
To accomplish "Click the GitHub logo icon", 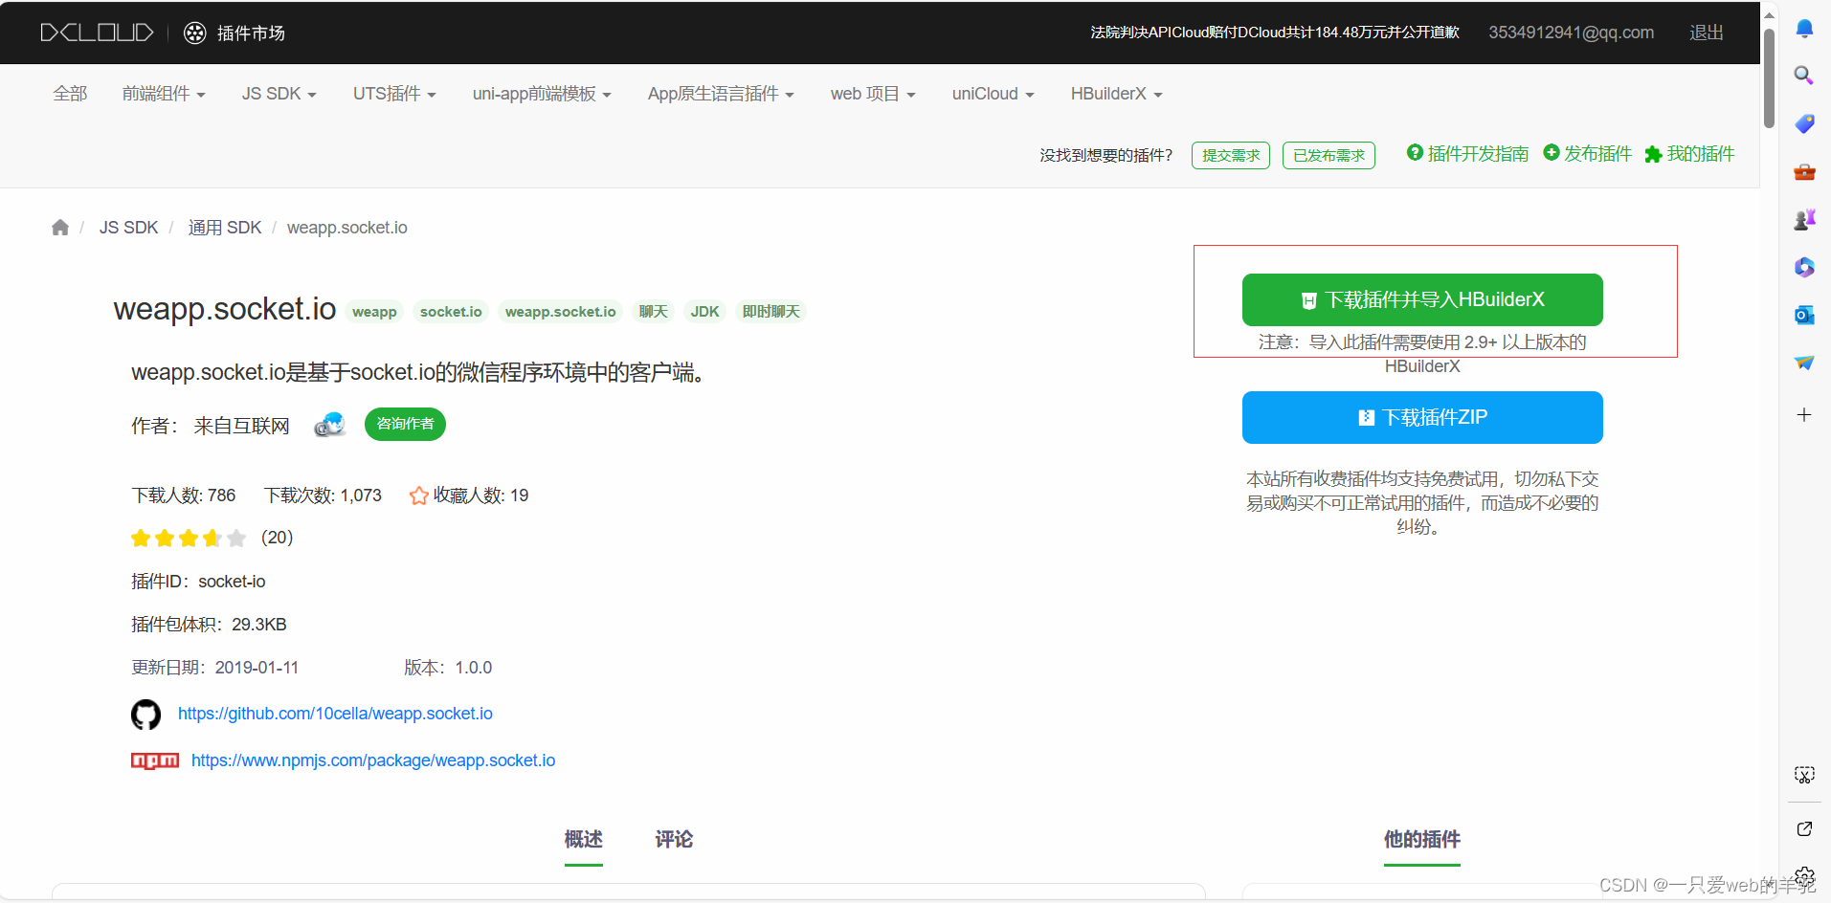I will (x=145, y=715).
